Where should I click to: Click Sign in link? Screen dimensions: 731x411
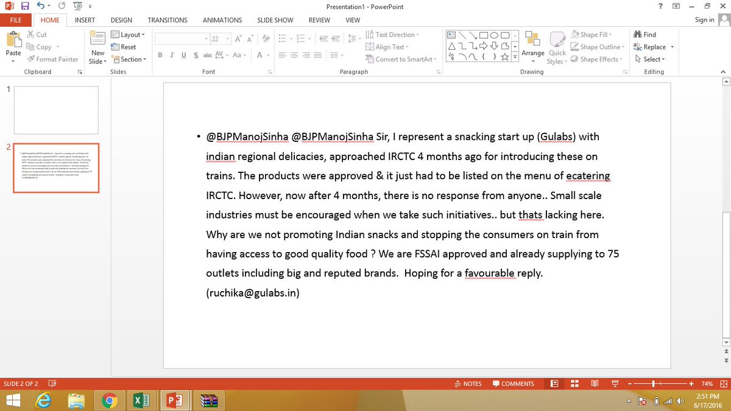(705, 20)
